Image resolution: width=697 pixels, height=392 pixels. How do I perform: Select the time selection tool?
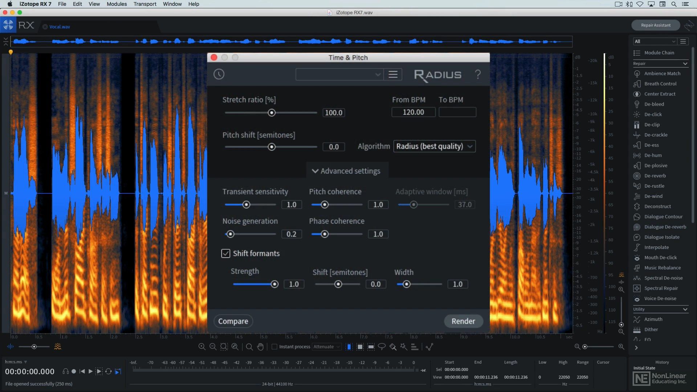349,347
